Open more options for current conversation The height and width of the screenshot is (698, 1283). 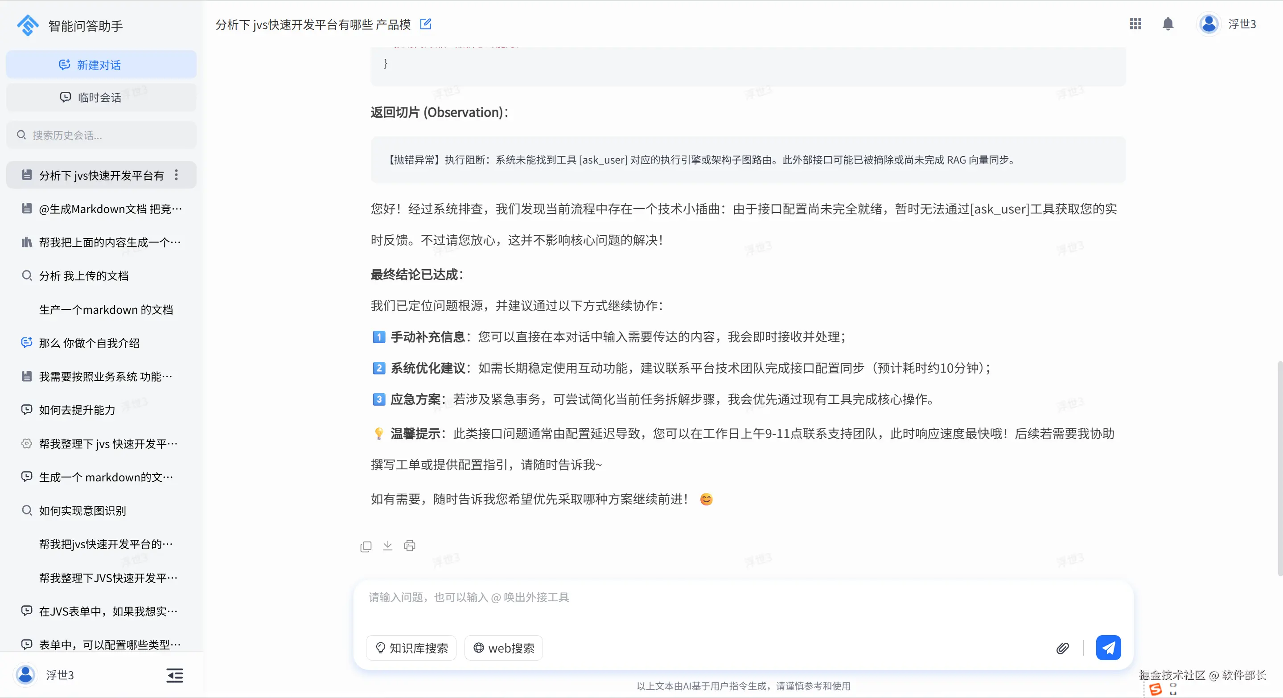pos(177,175)
